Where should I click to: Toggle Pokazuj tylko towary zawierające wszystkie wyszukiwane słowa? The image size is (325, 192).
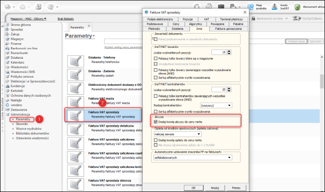[x=156, y=70]
